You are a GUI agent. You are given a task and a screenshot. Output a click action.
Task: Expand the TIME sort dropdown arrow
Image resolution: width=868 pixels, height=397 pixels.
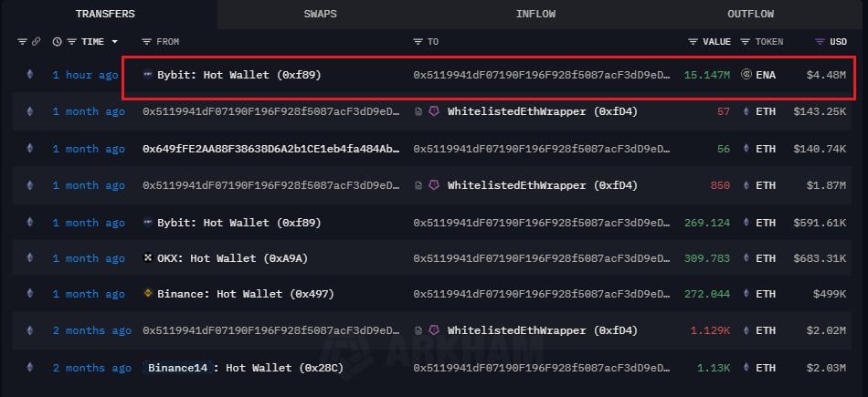[x=114, y=42]
